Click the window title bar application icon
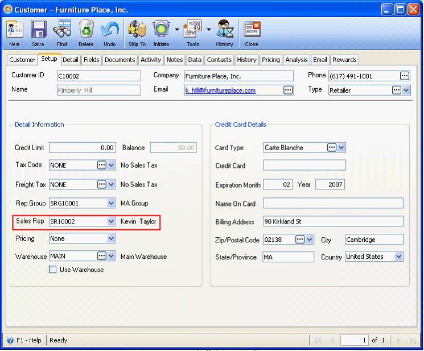This screenshot has height=351, width=424. point(8,10)
